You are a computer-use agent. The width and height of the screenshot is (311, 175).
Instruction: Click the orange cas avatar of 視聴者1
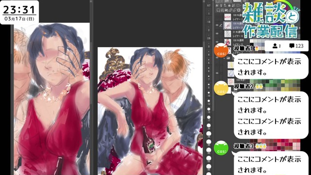click(x=221, y=50)
